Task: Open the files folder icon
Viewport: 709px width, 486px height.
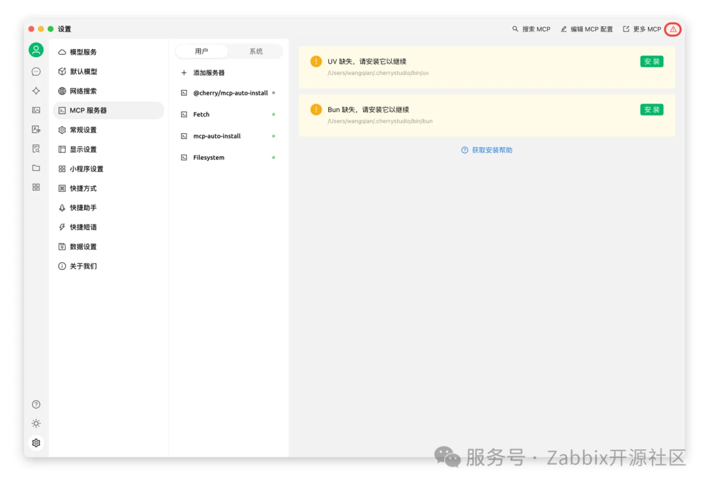Action: pos(36,168)
